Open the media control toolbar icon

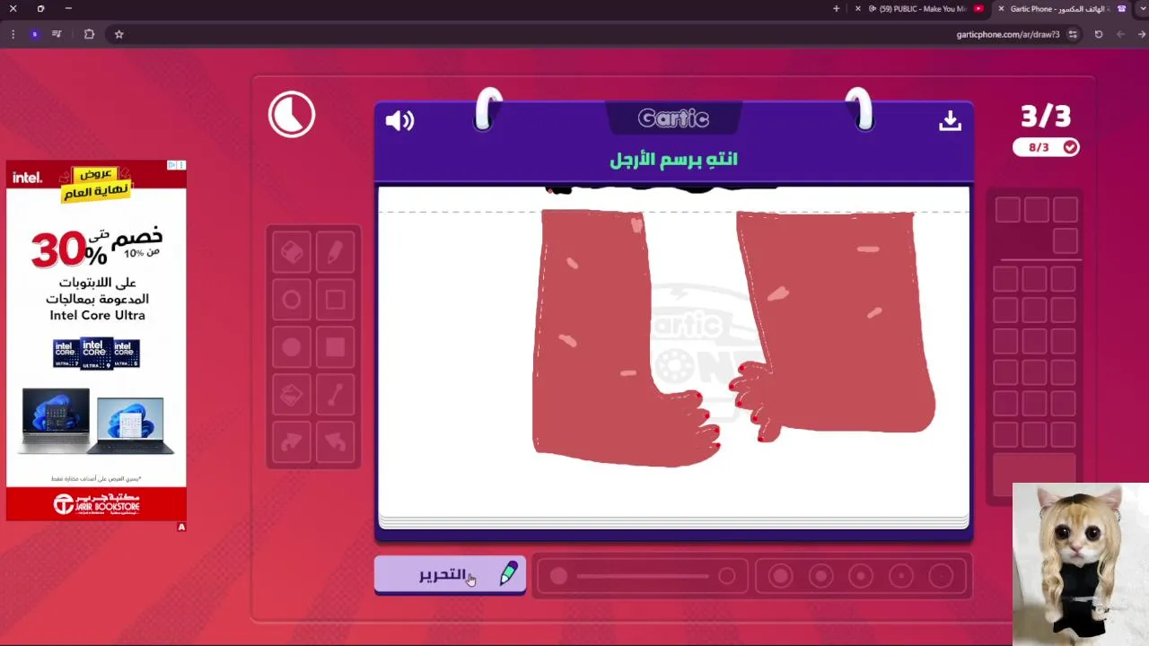coord(57,34)
